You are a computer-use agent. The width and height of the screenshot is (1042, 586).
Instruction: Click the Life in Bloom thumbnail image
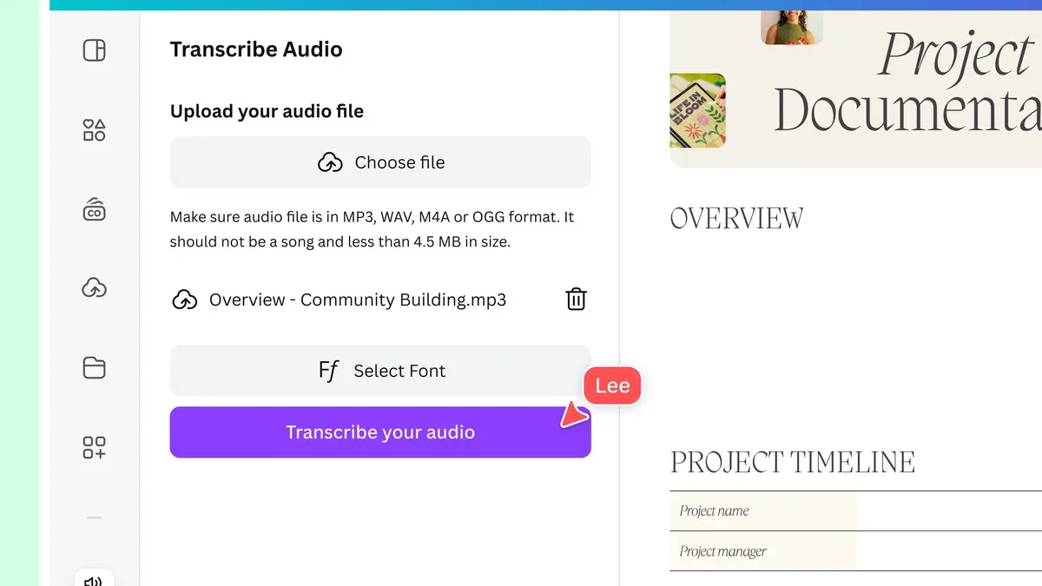pos(698,110)
